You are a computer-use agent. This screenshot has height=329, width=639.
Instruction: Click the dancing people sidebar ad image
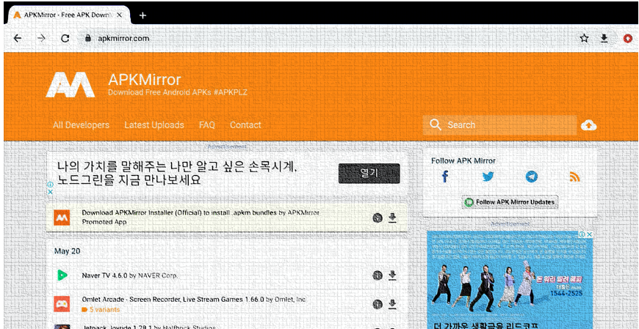tap(510, 280)
